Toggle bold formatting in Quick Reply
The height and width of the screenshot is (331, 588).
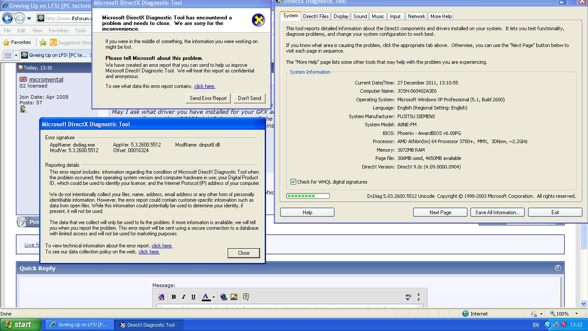pyautogui.click(x=173, y=297)
